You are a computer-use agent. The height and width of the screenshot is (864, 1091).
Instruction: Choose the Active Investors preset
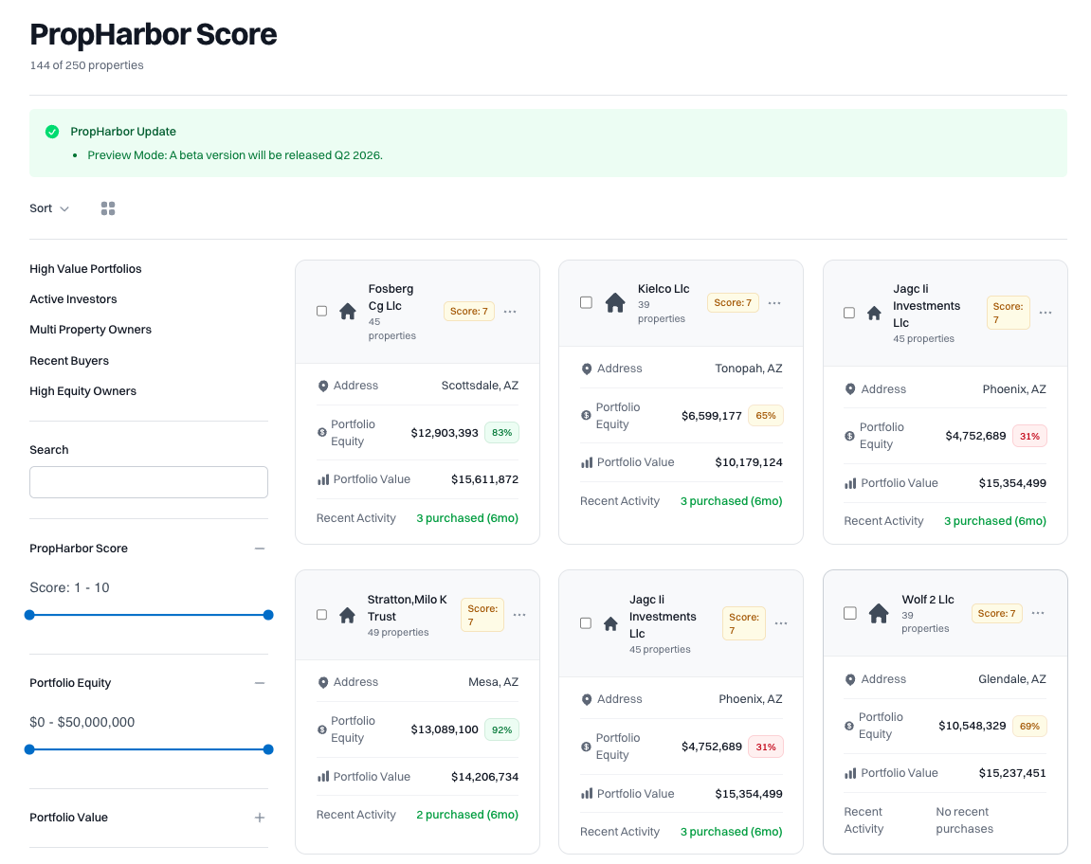[x=73, y=299]
